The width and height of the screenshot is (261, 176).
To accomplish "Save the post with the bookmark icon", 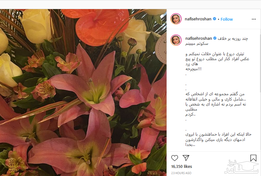I will coord(253,158).
